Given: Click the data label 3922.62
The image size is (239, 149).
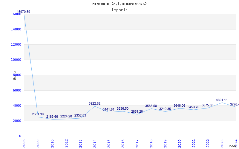Looking at the screenshot, I should click(95, 103).
